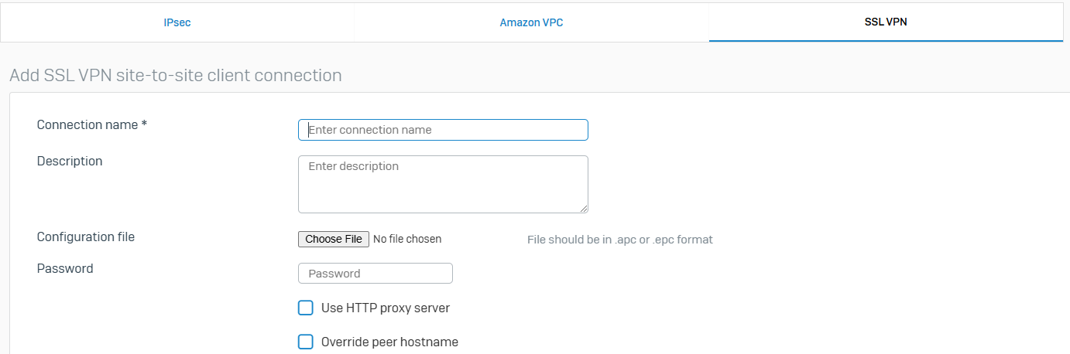Enable the Use HTTP proxy server checkbox
Viewport: 1070px width, 354px height.
click(x=306, y=308)
